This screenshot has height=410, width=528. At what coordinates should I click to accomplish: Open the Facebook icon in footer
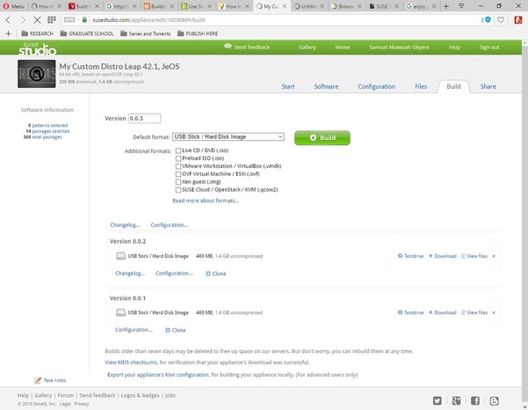click(x=475, y=400)
